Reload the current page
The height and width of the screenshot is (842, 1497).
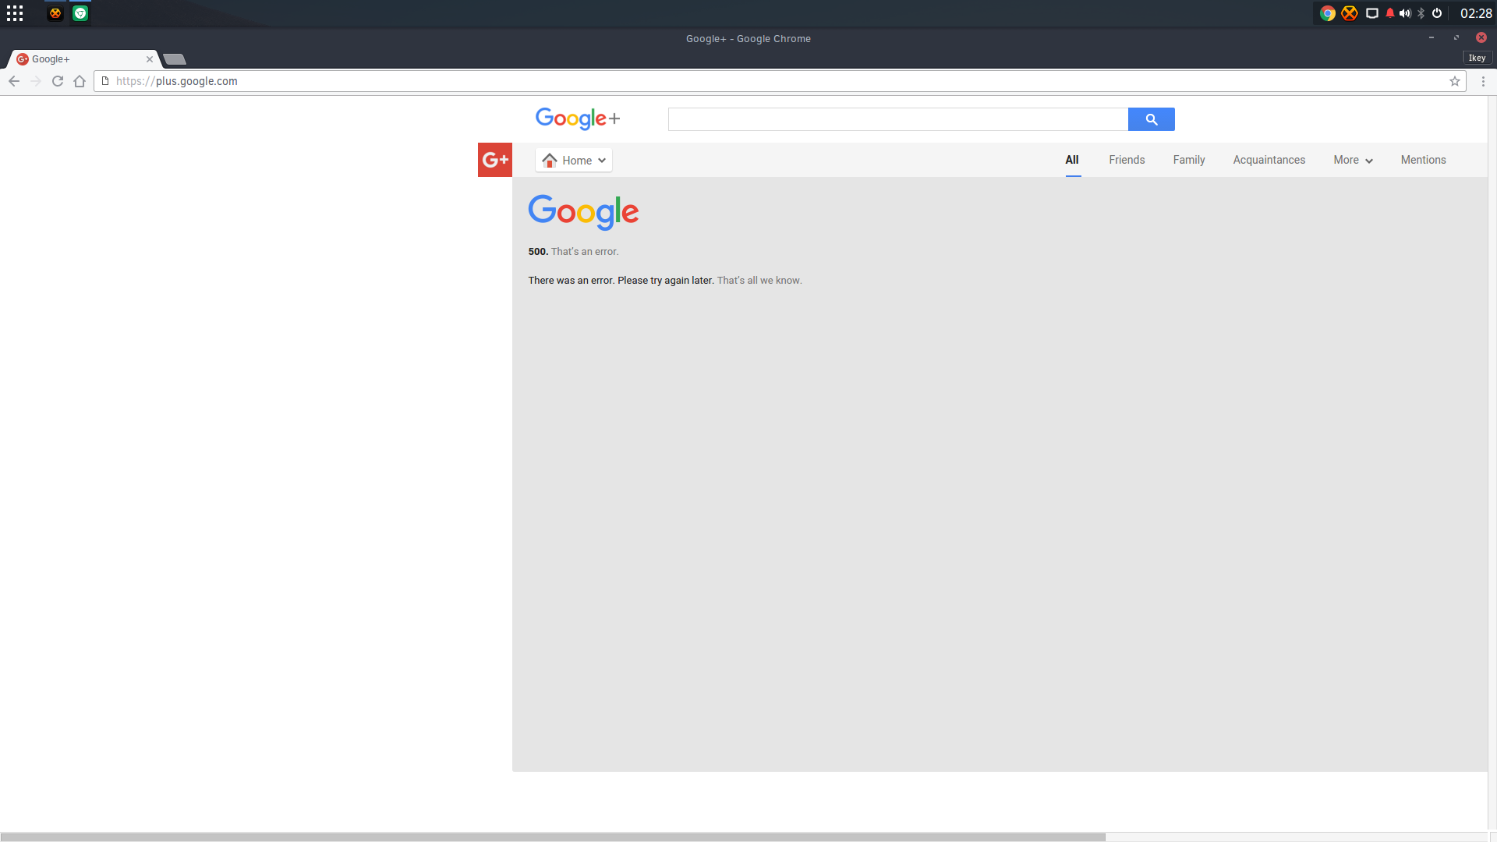tap(58, 81)
